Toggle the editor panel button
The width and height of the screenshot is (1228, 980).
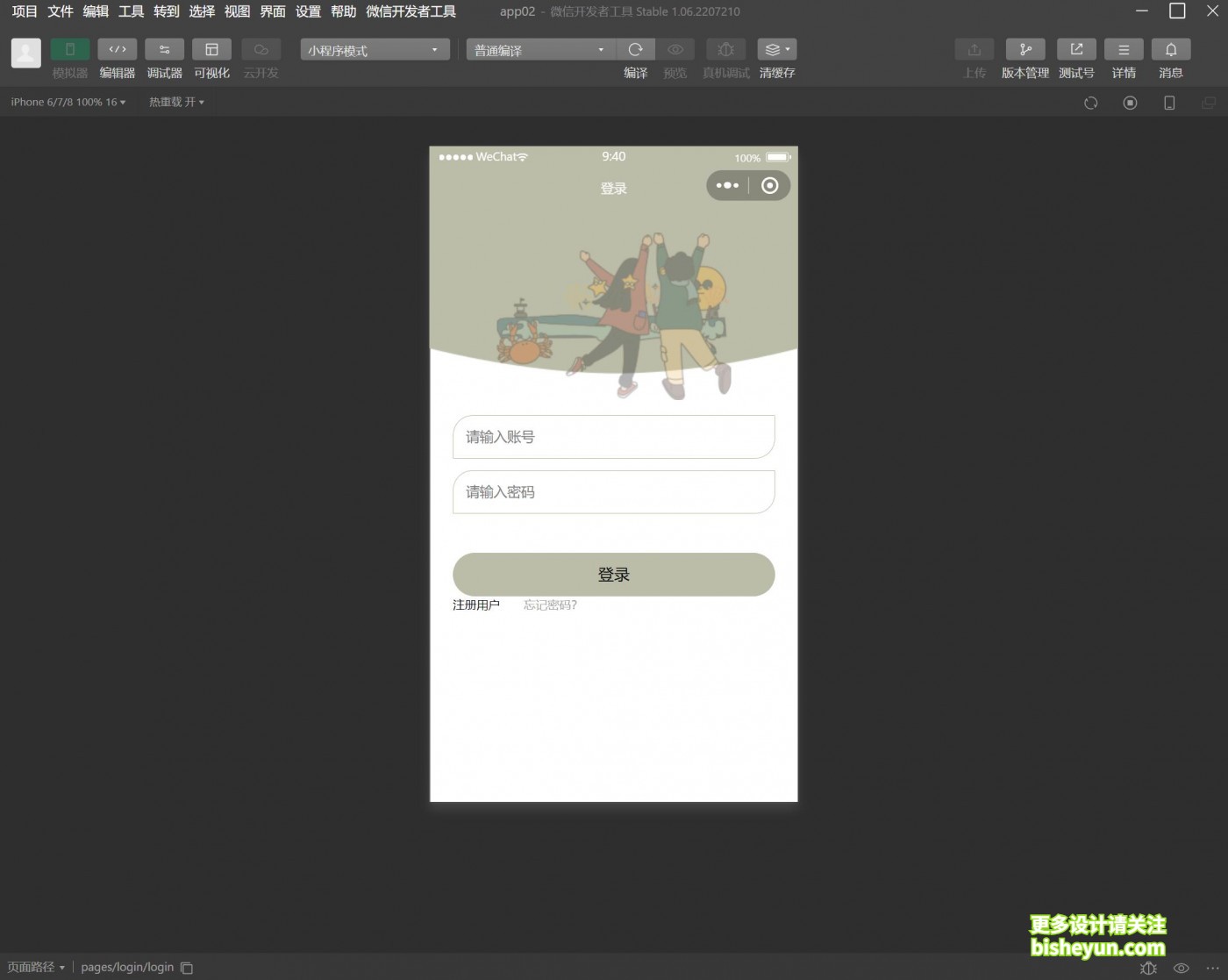(118, 50)
